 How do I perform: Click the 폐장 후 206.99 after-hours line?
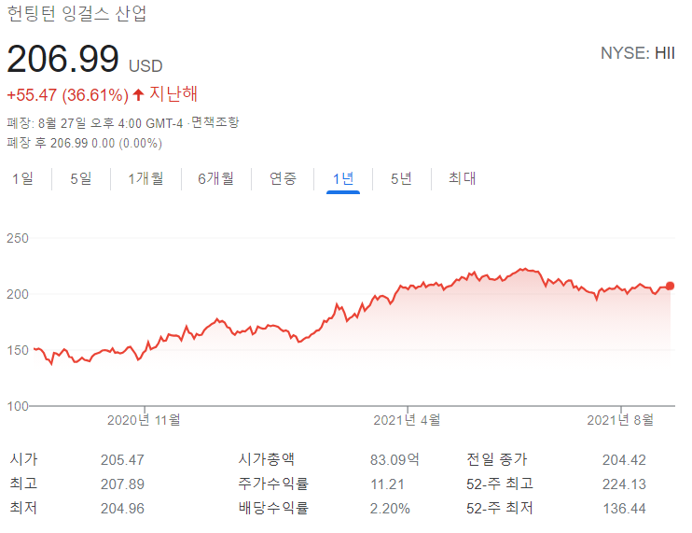pos(84,143)
